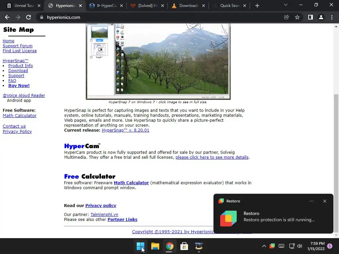
Task: Open the Home link in Site Map
Action: click(x=8, y=41)
